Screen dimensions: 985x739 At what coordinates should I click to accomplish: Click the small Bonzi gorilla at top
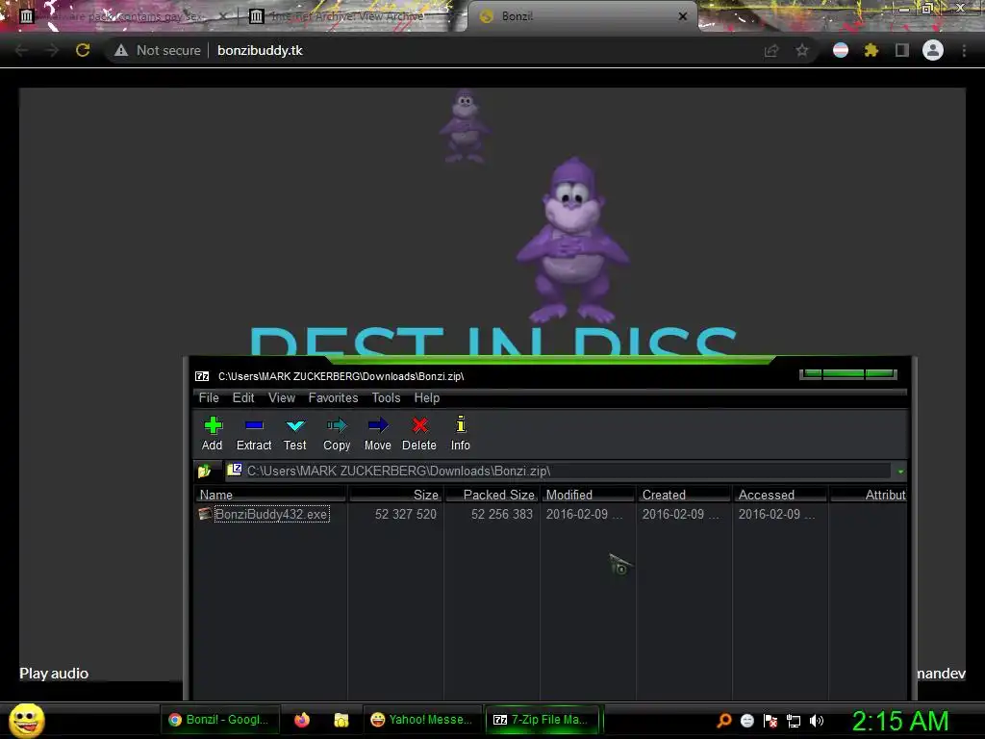pyautogui.click(x=465, y=126)
